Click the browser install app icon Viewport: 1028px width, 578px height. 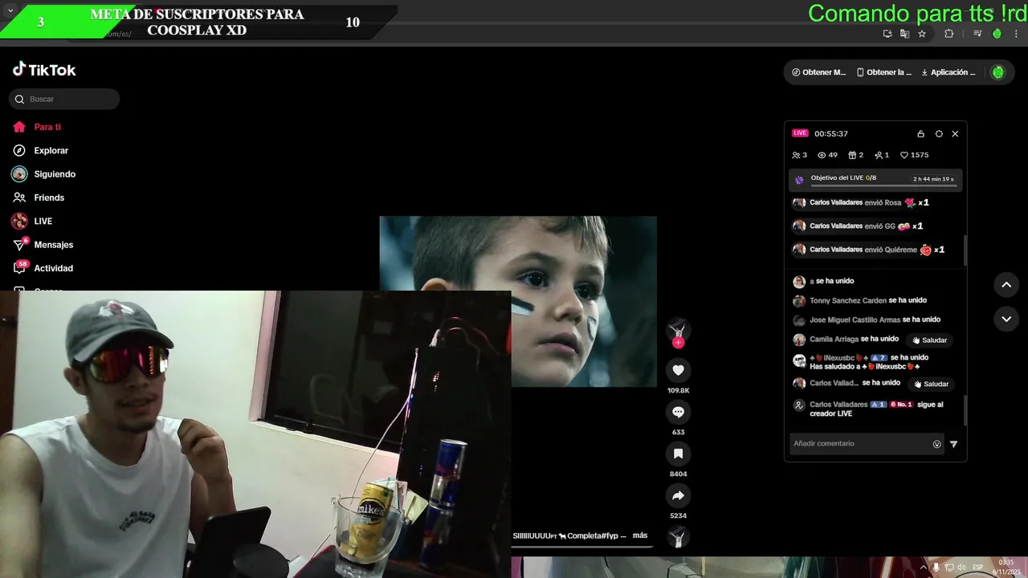(x=887, y=34)
